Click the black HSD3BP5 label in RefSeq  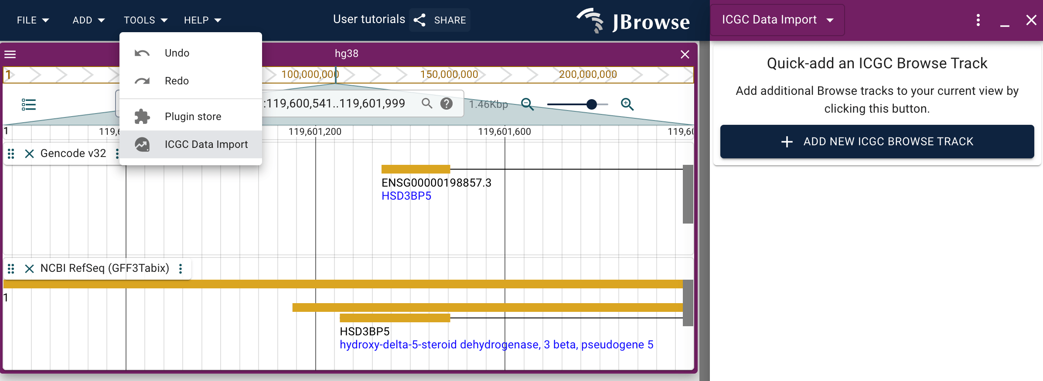[365, 331]
